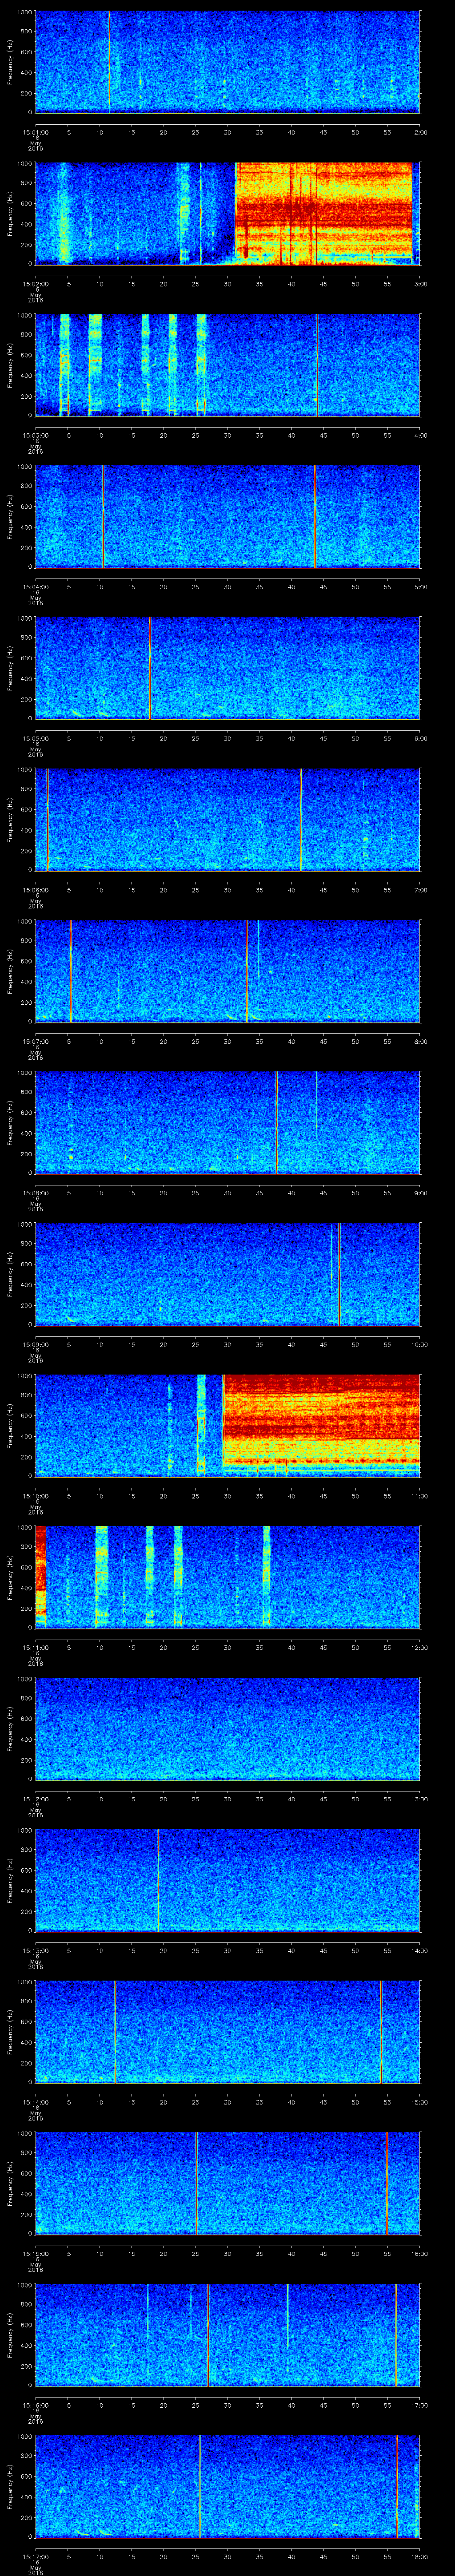Select the "15:11:00" time label
The image size is (455, 2576).
(35, 1647)
